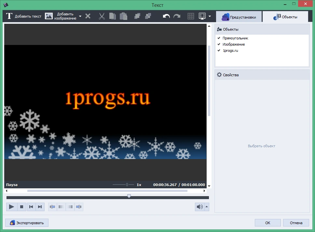Click the vertical preview scrollbar thumb

pos(209,80)
